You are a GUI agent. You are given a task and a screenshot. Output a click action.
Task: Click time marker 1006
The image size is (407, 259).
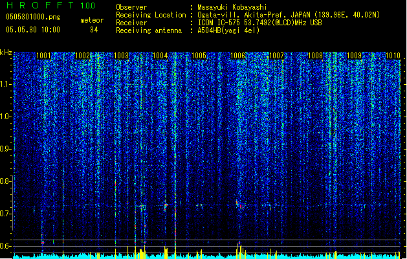(237, 56)
